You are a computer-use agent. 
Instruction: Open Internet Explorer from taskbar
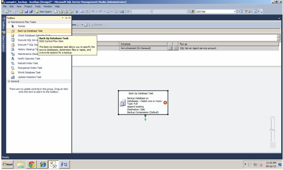[x=43, y=165]
